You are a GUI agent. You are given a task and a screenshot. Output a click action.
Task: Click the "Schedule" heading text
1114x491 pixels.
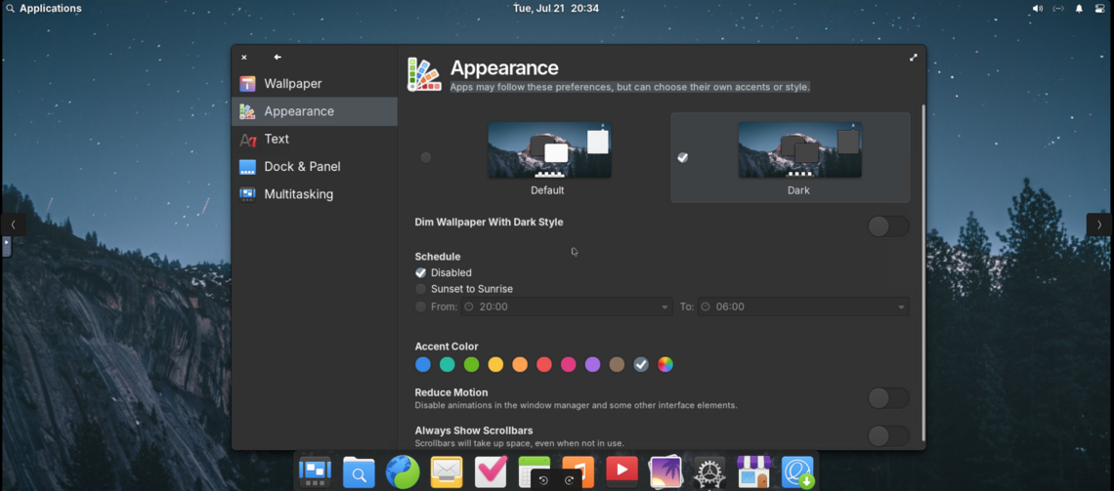[438, 256]
